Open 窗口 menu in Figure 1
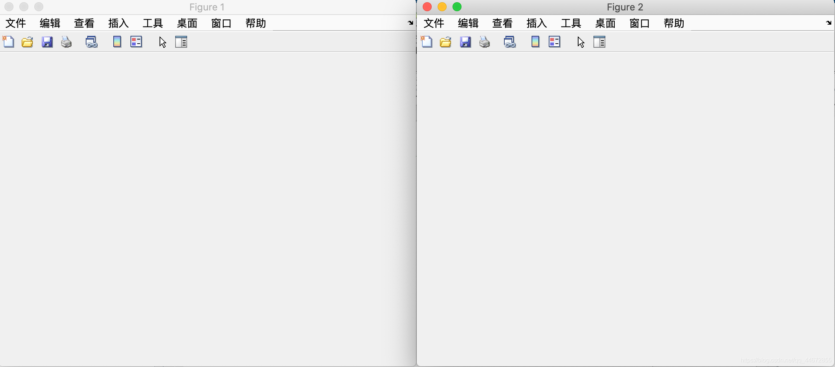Screen dimensions: 835x367 point(221,23)
